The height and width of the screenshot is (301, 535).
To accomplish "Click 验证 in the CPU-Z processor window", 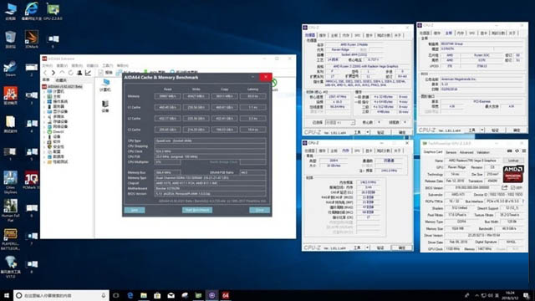I will pyautogui.click(x=380, y=132).
